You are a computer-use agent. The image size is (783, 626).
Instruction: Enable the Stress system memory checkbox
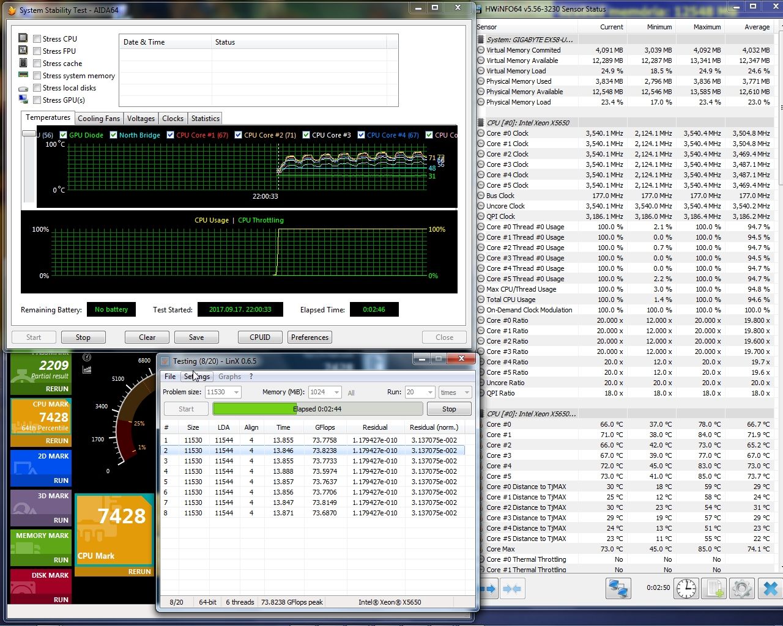click(37, 76)
